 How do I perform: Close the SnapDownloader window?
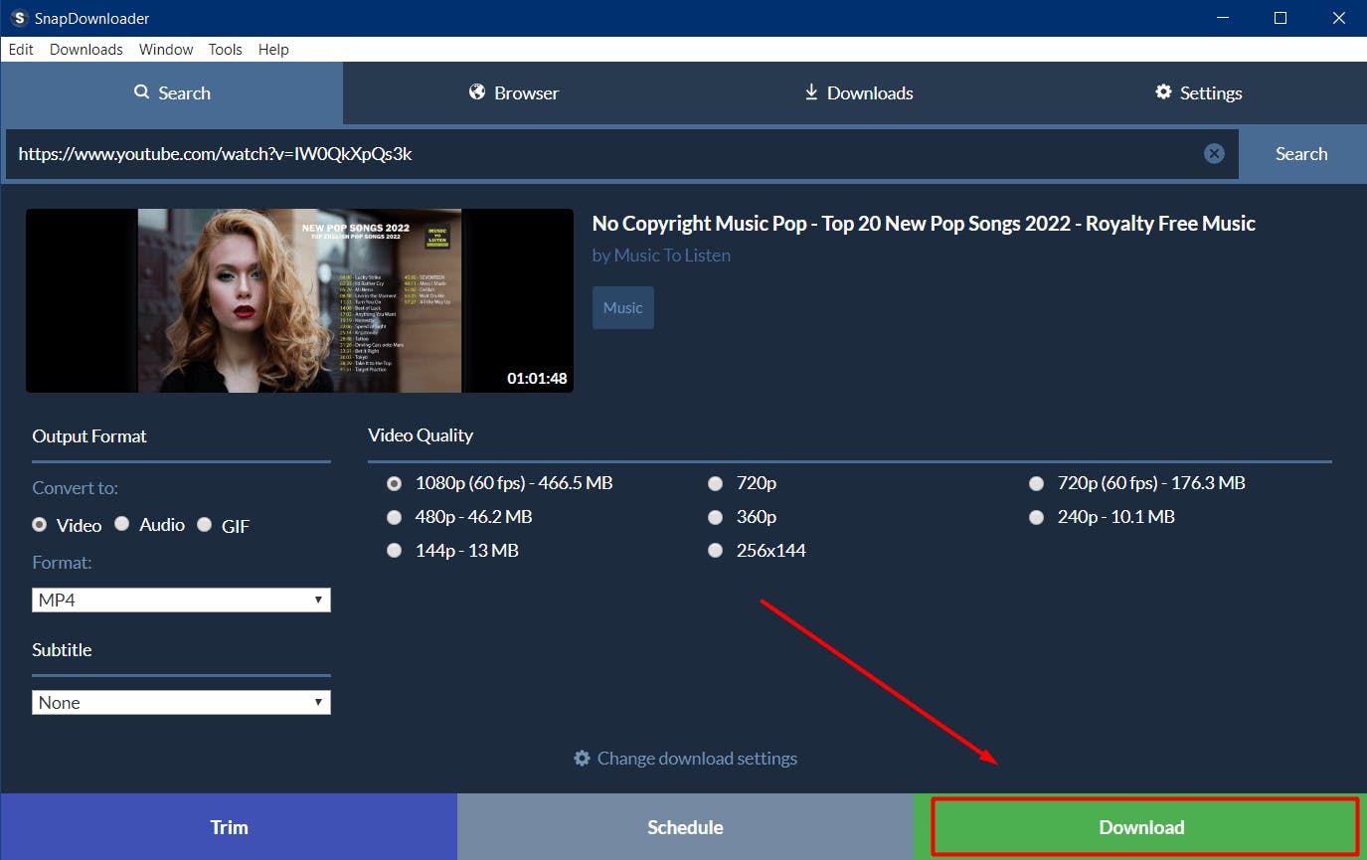[1338, 18]
